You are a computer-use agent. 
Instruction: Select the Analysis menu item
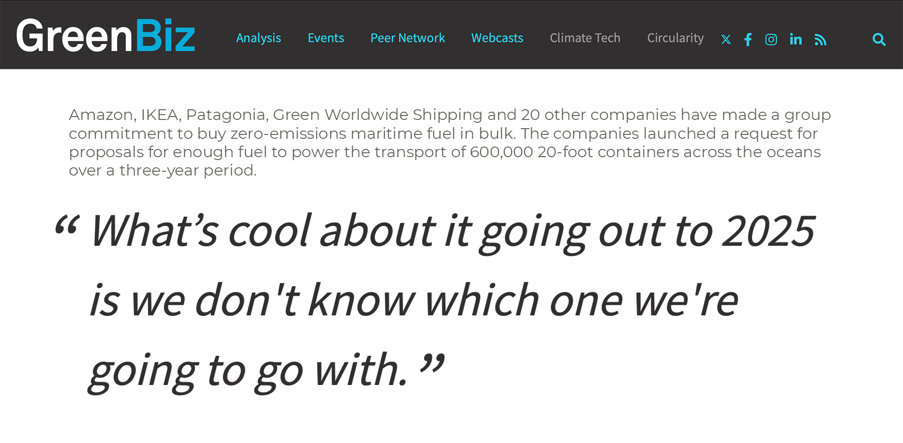(258, 38)
